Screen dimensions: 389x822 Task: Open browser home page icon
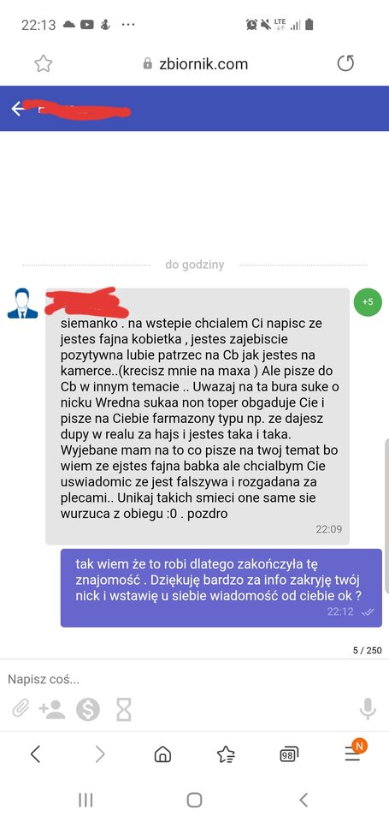tap(162, 754)
